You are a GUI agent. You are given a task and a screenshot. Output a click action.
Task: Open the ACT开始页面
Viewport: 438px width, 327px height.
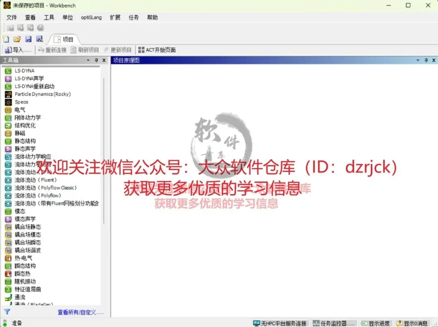click(157, 50)
